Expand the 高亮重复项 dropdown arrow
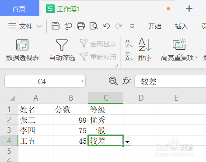 (x=196, y=57)
